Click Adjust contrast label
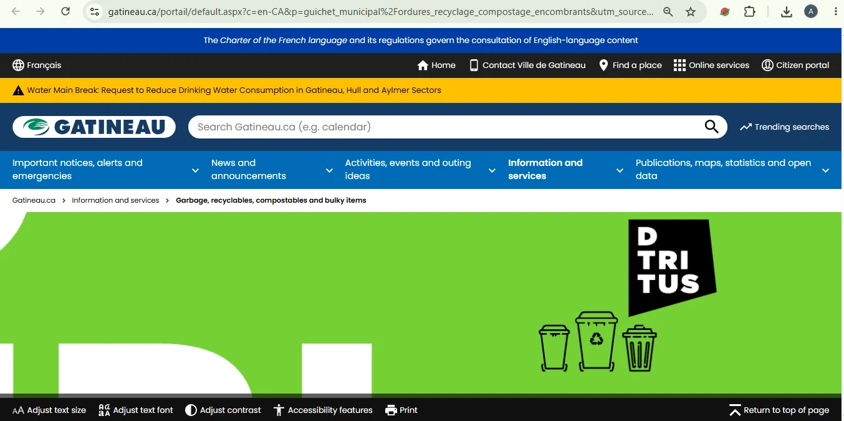Viewport: 844px width, 421px height. (x=231, y=410)
